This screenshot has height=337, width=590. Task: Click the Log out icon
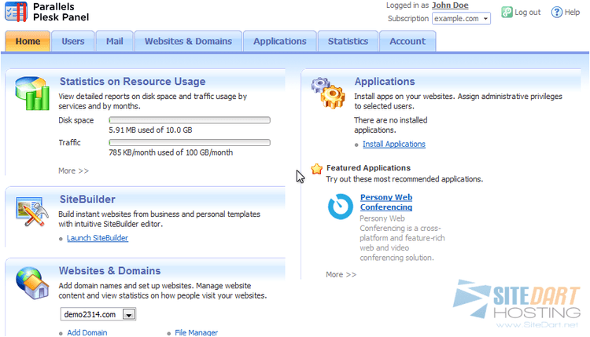(507, 12)
